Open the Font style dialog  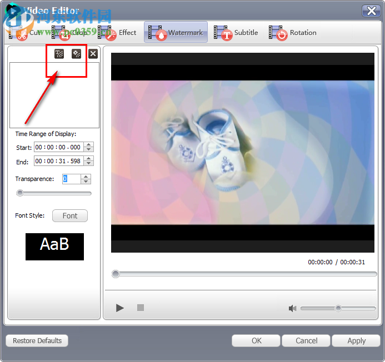[x=70, y=216]
